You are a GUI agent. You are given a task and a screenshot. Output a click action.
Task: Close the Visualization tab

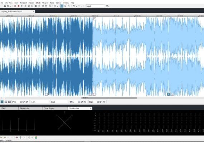tap(91, 108)
